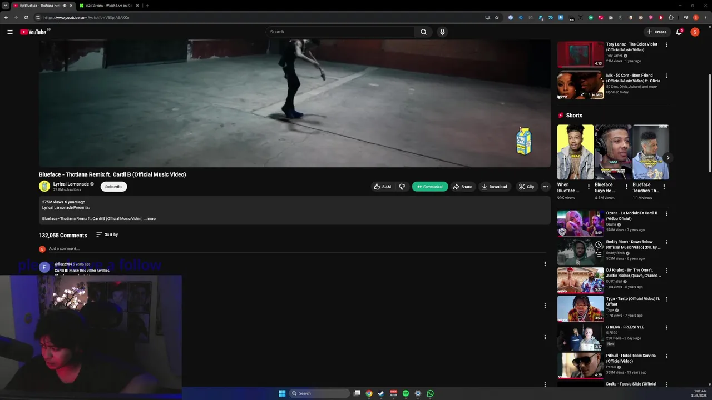Add Roddy Ricch video to queue
Image resolution: width=712 pixels, height=400 pixels.
(x=599, y=254)
